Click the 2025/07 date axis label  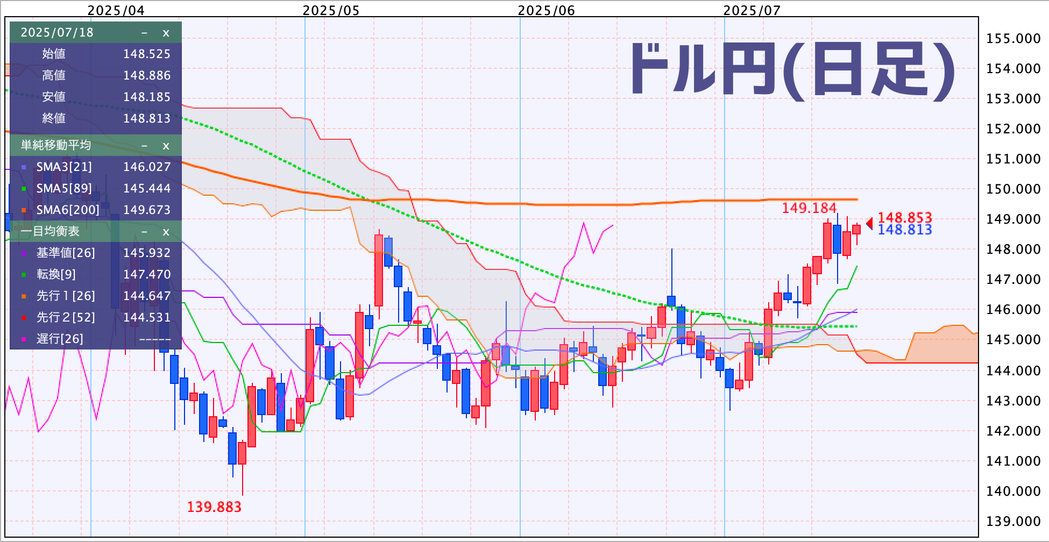point(752,10)
